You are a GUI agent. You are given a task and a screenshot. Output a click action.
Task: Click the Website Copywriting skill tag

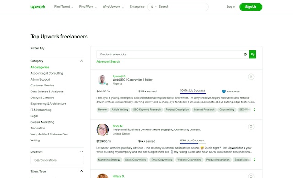pyautogui.click(x=189, y=160)
